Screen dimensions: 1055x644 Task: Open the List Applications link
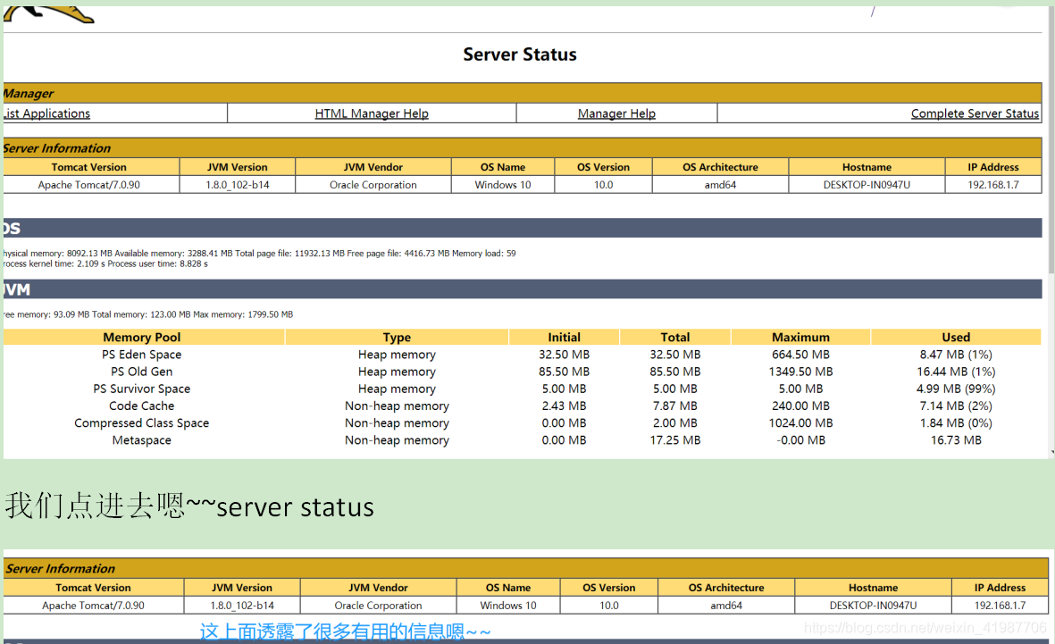[46, 113]
